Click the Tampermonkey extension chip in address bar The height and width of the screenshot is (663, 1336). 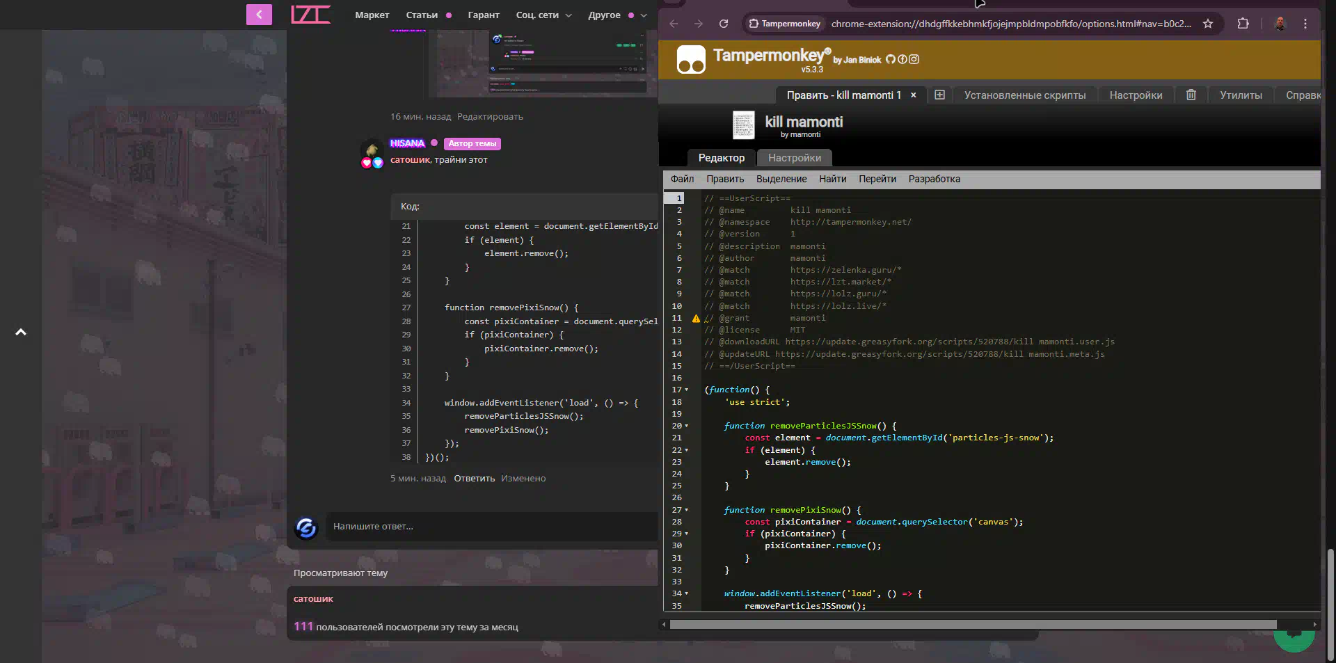pyautogui.click(x=784, y=24)
